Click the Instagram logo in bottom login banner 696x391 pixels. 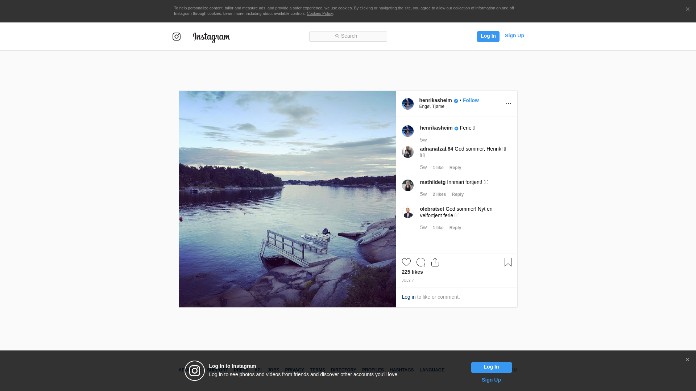(x=195, y=371)
